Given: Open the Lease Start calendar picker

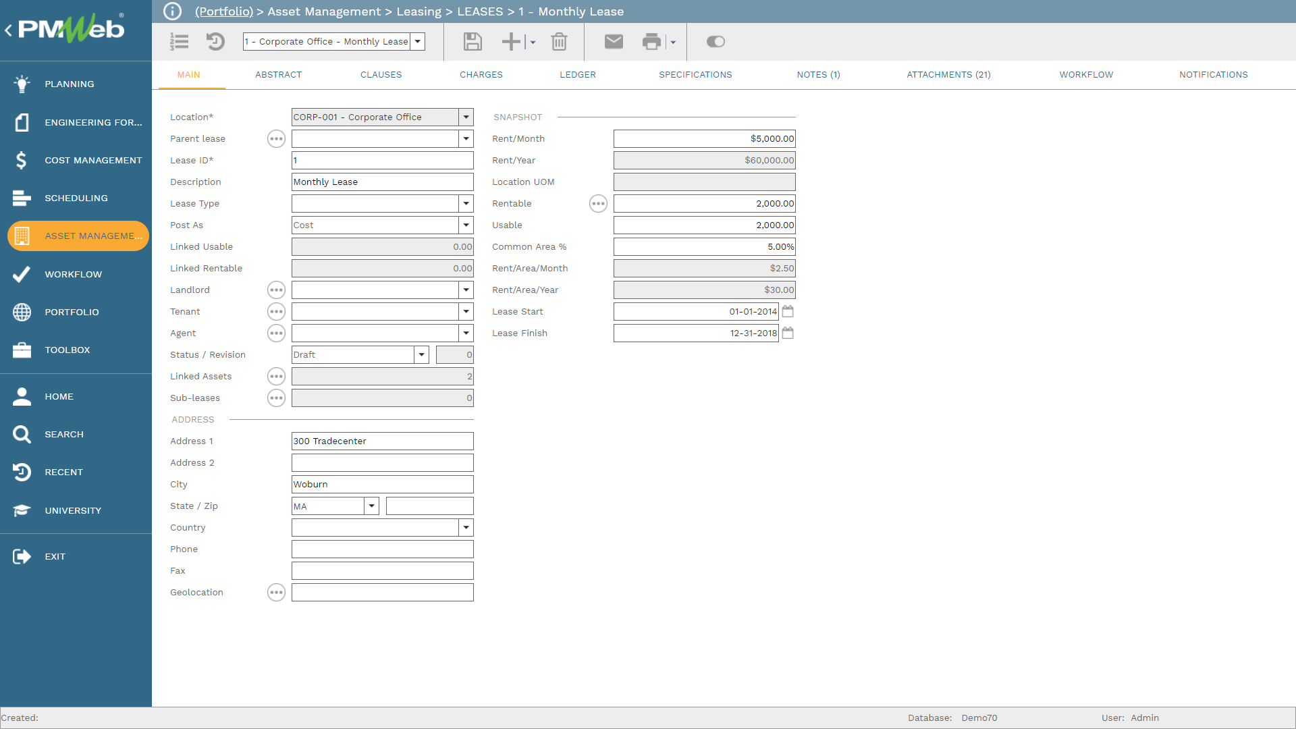Looking at the screenshot, I should click(788, 311).
